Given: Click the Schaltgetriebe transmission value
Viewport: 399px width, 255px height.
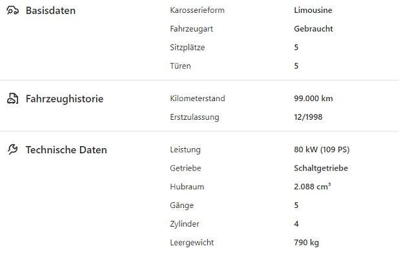Looking at the screenshot, I should pyautogui.click(x=321, y=168).
